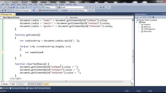
Task: Click the Paste clipboard icon
Action: (x=23, y=7)
